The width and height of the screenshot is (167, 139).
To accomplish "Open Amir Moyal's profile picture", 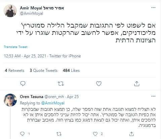I will [x=10, y=11].
